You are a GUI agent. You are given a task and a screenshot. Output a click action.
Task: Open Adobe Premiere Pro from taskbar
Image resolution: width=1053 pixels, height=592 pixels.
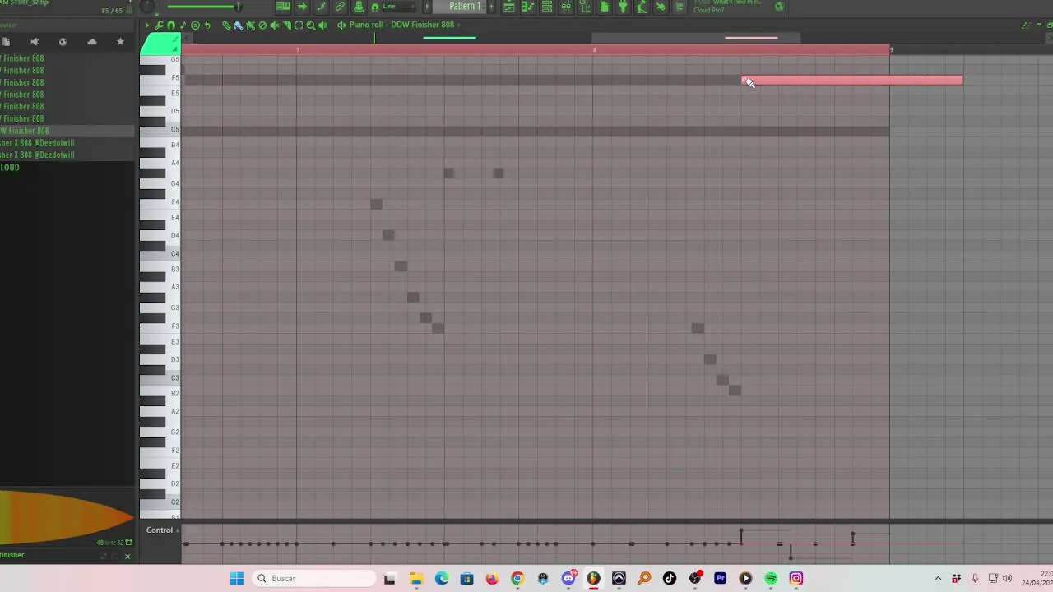(721, 579)
